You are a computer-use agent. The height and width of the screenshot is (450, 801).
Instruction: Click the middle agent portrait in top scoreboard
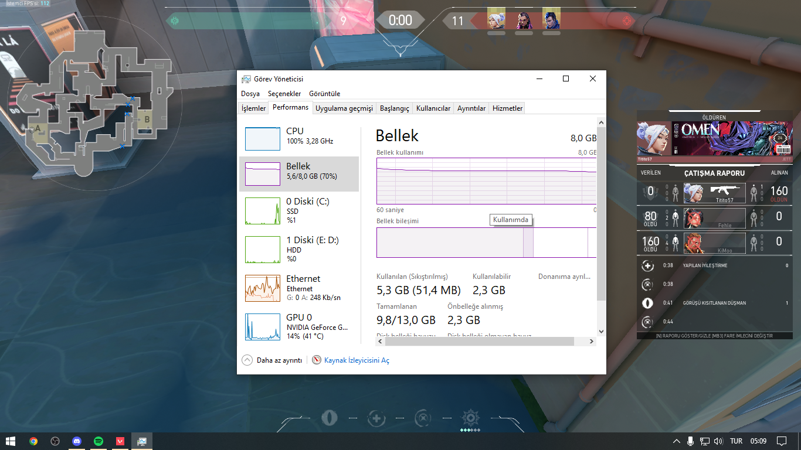point(524,21)
